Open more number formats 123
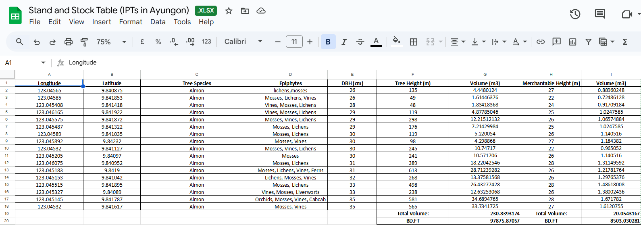 click(x=206, y=42)
